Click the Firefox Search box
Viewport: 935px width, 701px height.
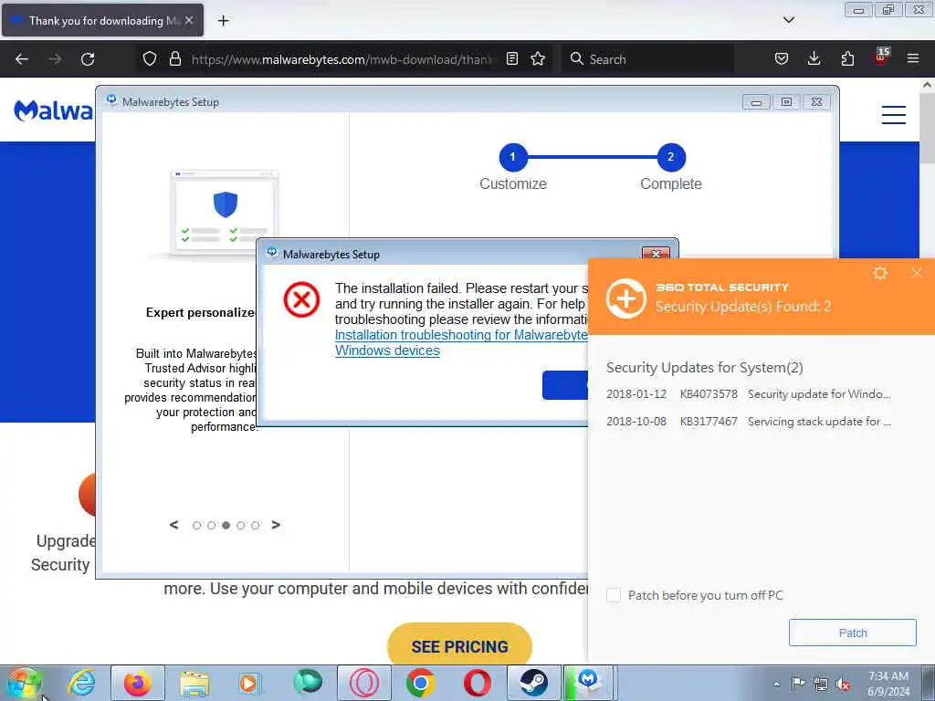(x=647, y=59)
